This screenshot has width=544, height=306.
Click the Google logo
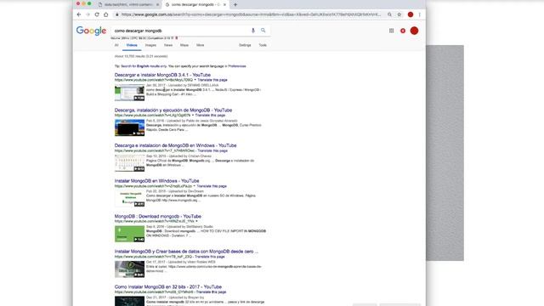point(91,31)
